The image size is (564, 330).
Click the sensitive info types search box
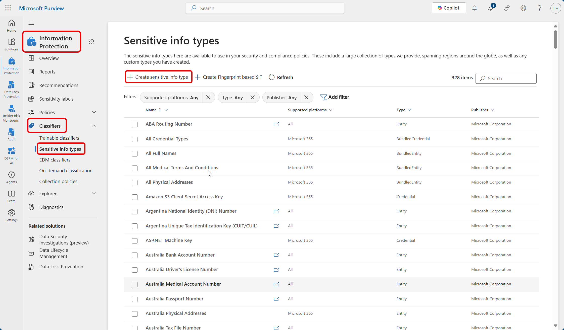[509, 78]
